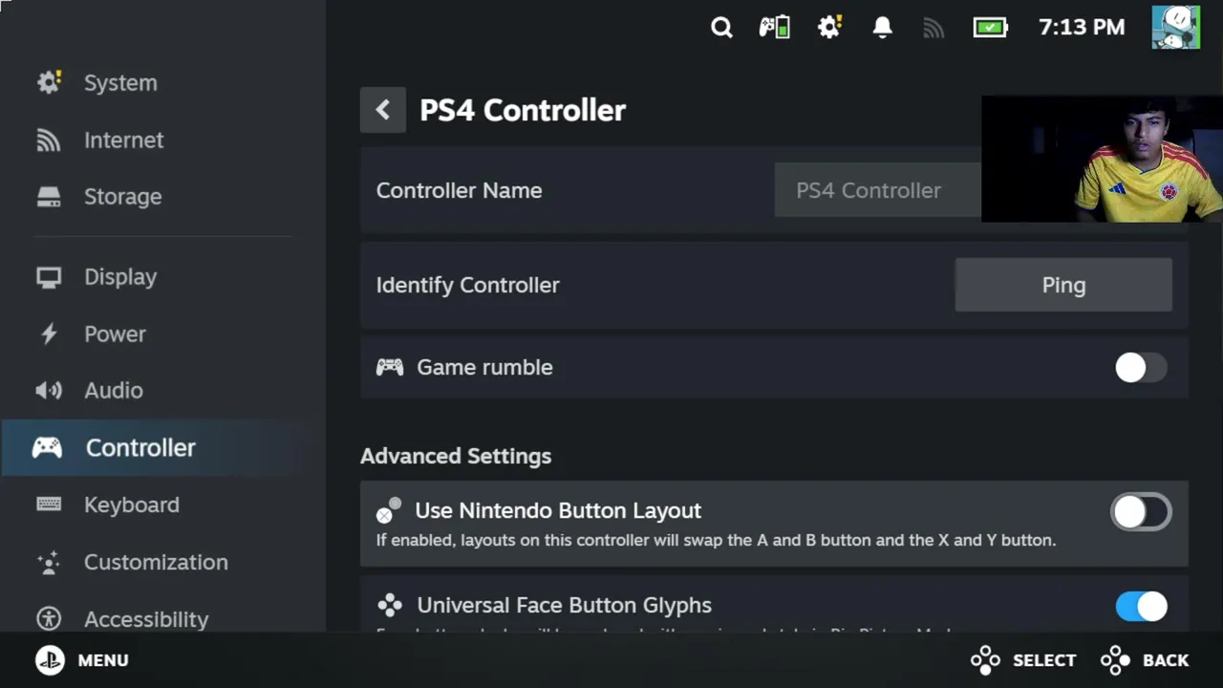This screenshot has height=688, width=1223.
Task: Click the controller battery status icon
Action: pos(774,28)
